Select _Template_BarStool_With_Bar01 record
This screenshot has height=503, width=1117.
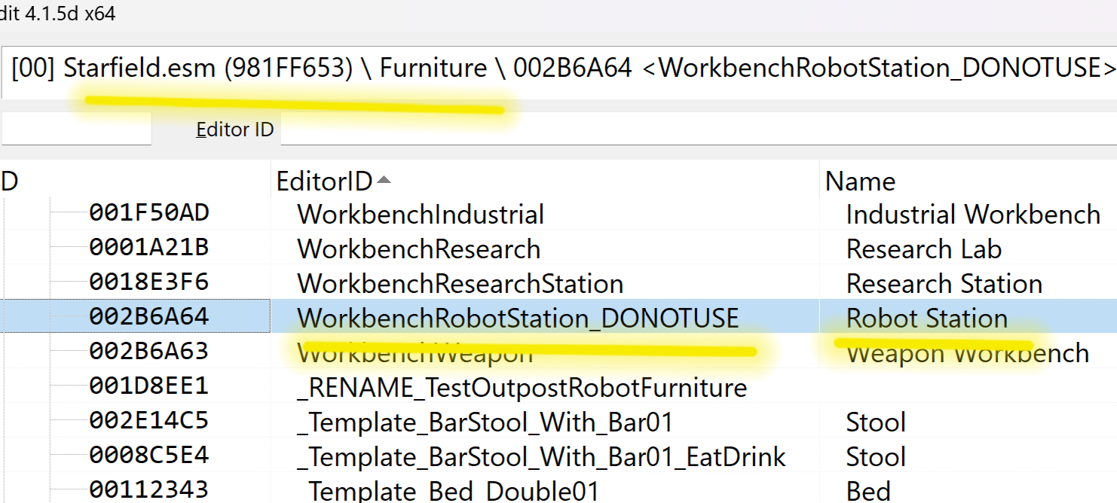coord(485,422)
